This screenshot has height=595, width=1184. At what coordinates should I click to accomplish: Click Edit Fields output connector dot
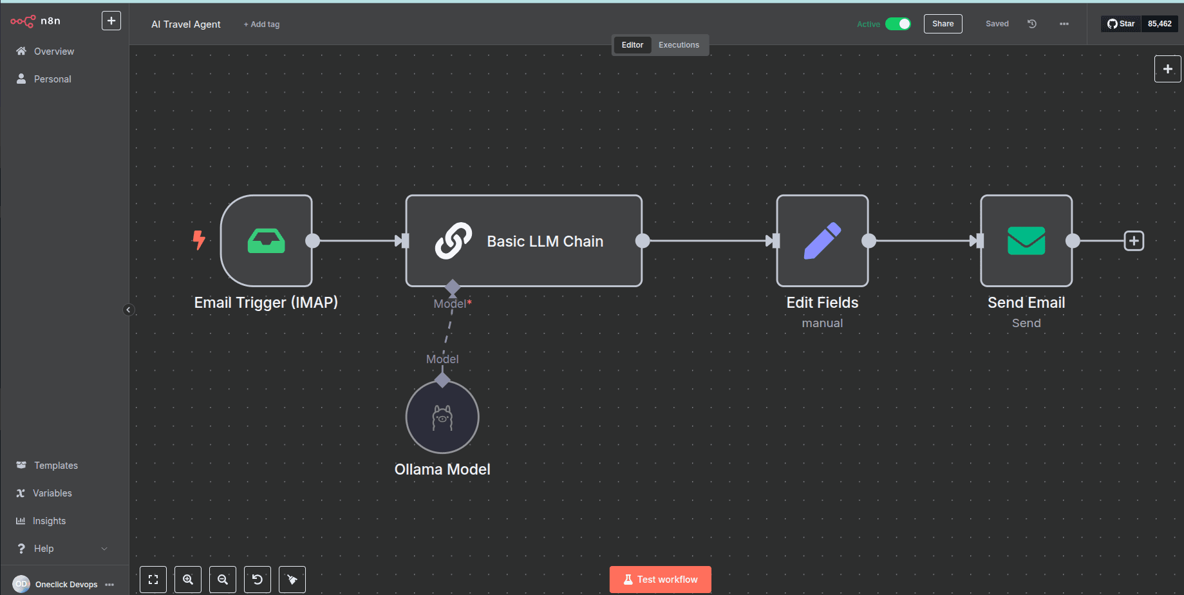(x=869, y=241)
